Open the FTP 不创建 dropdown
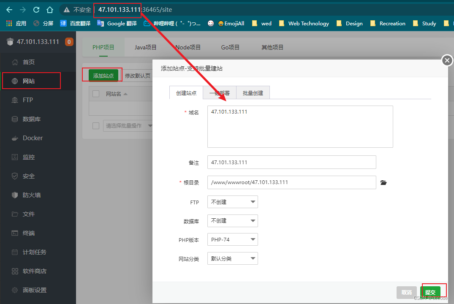 (x=232, y=202)
